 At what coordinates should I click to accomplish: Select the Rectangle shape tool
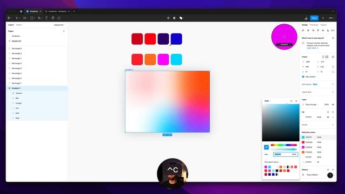click(32, 18)
